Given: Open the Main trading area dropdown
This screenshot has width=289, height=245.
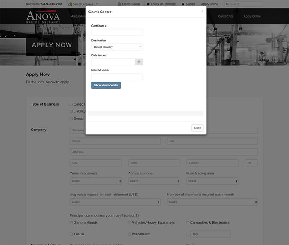Looking at the screenshot, I should (x=212, y=181).
